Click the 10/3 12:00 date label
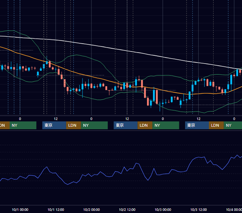This screenshot has height=213, width=242. tap(199, 209)
